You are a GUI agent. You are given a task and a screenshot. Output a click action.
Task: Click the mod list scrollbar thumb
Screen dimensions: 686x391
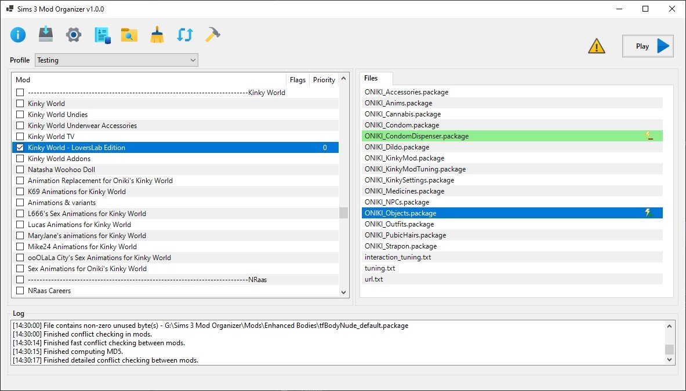click(x=343, y=213)
